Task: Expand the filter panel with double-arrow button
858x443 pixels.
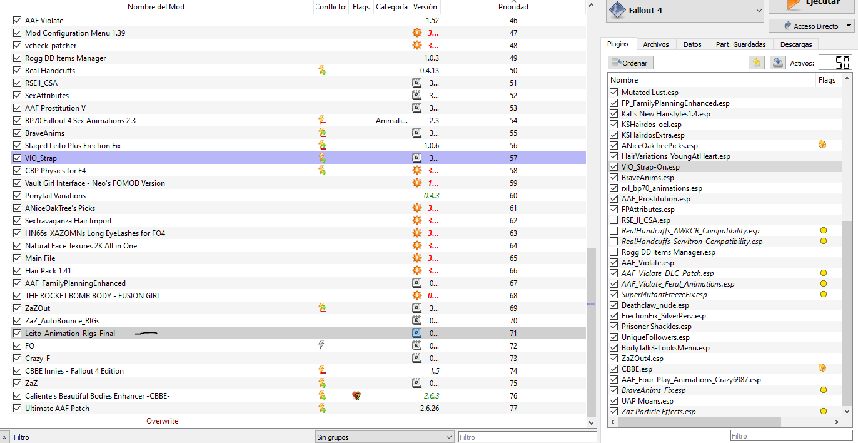Action: (x=5, y=437)
